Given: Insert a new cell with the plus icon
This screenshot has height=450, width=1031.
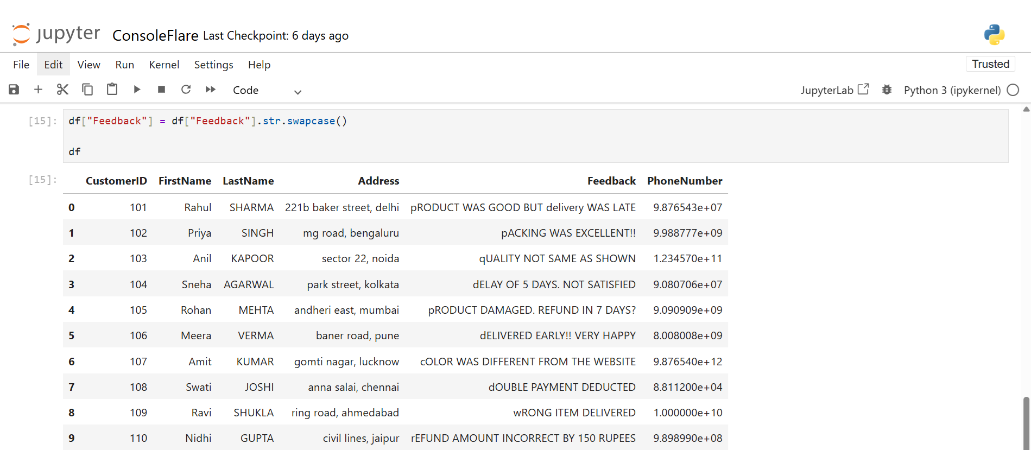Looking at the screenshot, I should pos(38,90).
